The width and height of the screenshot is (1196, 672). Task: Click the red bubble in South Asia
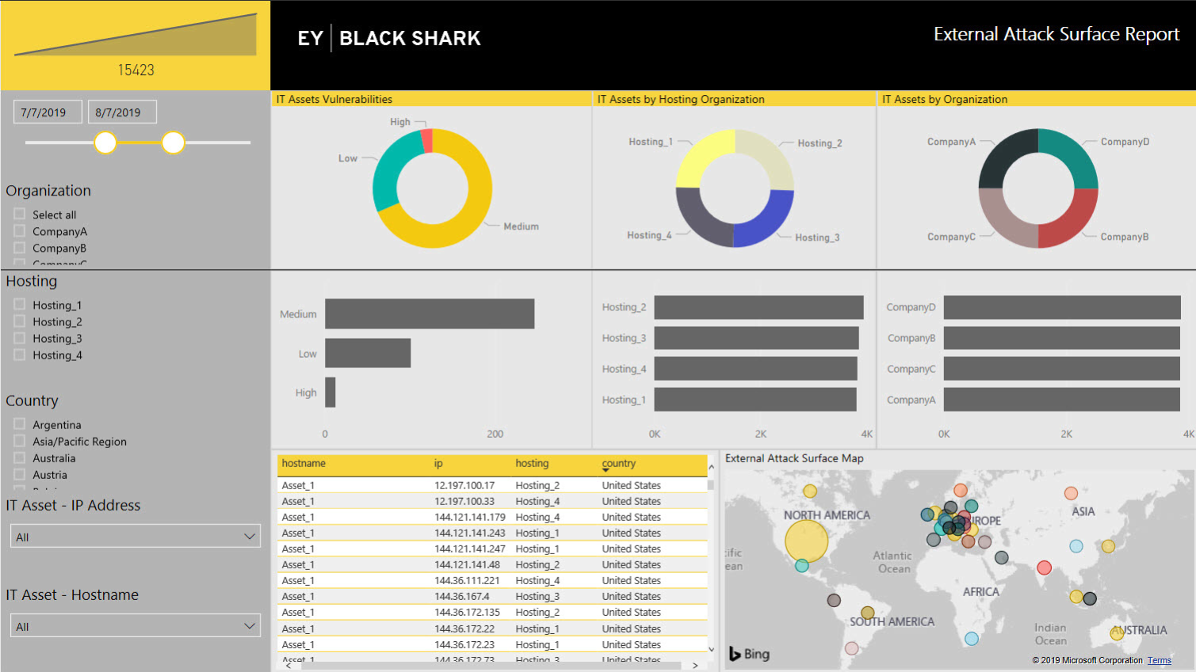1044,568
